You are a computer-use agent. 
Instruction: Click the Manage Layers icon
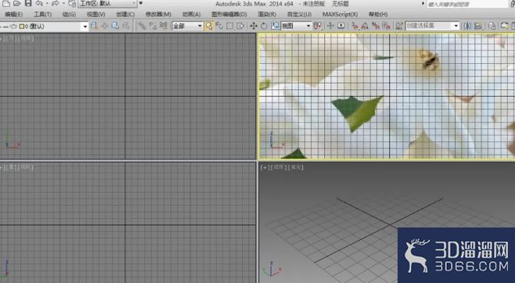point(94,26)
